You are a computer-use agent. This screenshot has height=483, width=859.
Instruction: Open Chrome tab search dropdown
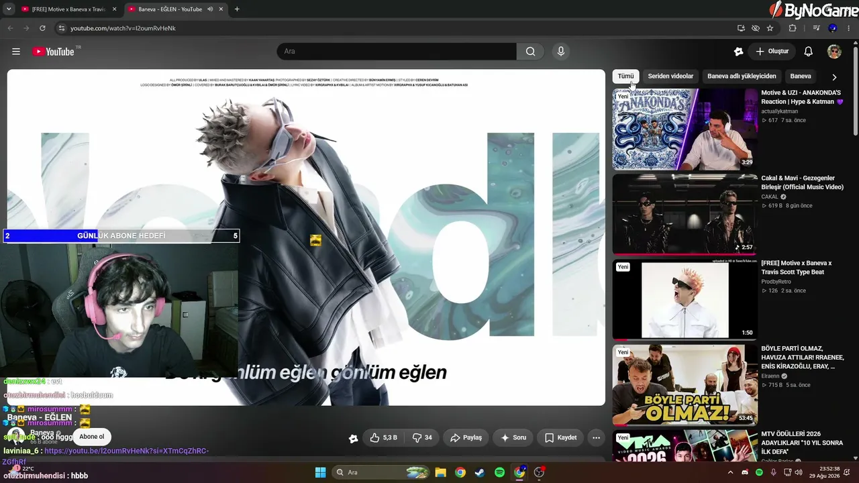tap(9, 9)
